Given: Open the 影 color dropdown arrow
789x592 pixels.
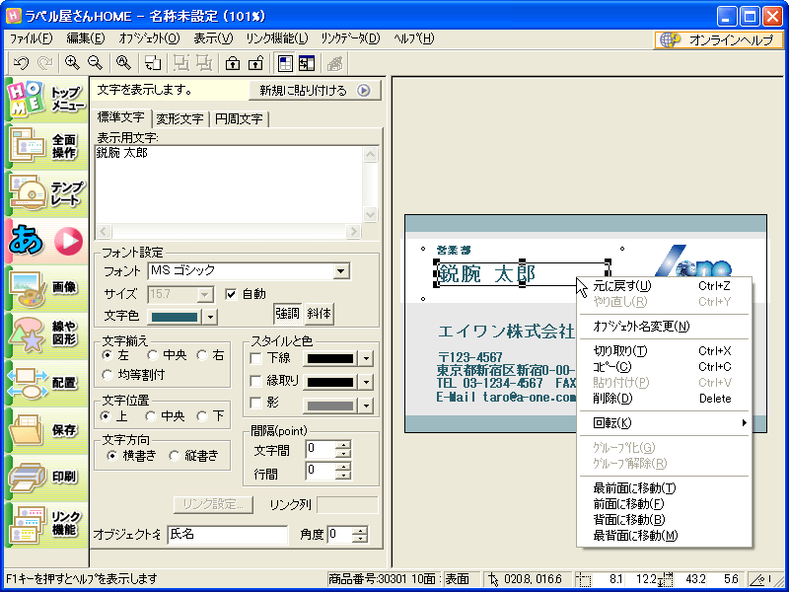Looking at the screenshot, I should click(x=366, y=406).
